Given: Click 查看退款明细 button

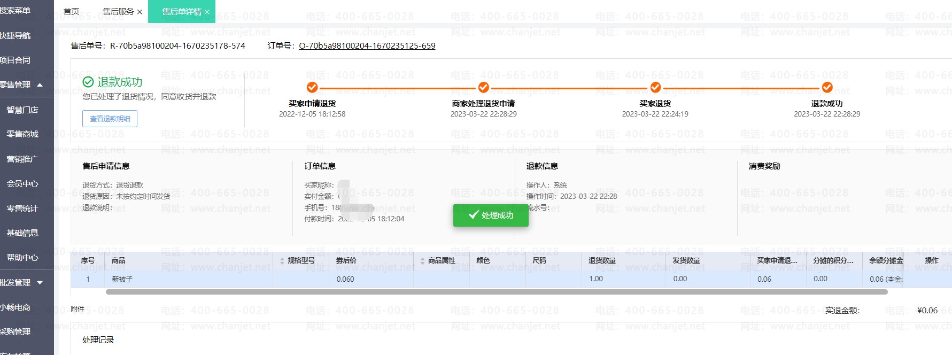Looking at the screenshot, I should tap(110, 119).
